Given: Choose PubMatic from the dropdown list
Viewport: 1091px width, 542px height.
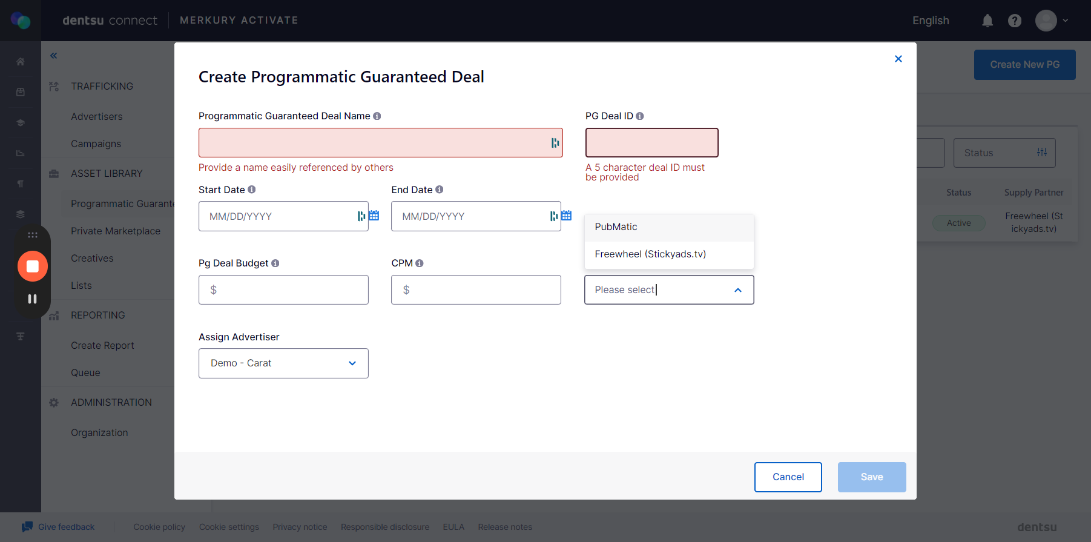Looking at the screenshot, I should click(669, 227).
